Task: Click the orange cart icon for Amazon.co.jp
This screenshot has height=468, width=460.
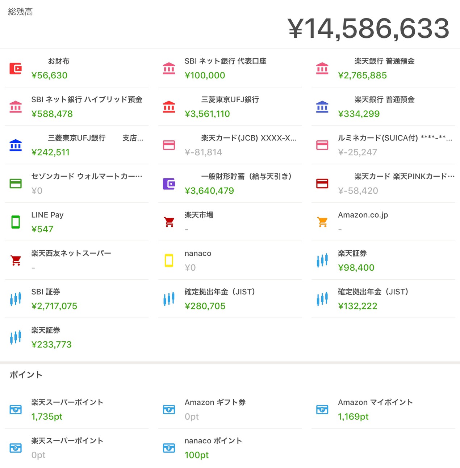Action: point(322,222)
